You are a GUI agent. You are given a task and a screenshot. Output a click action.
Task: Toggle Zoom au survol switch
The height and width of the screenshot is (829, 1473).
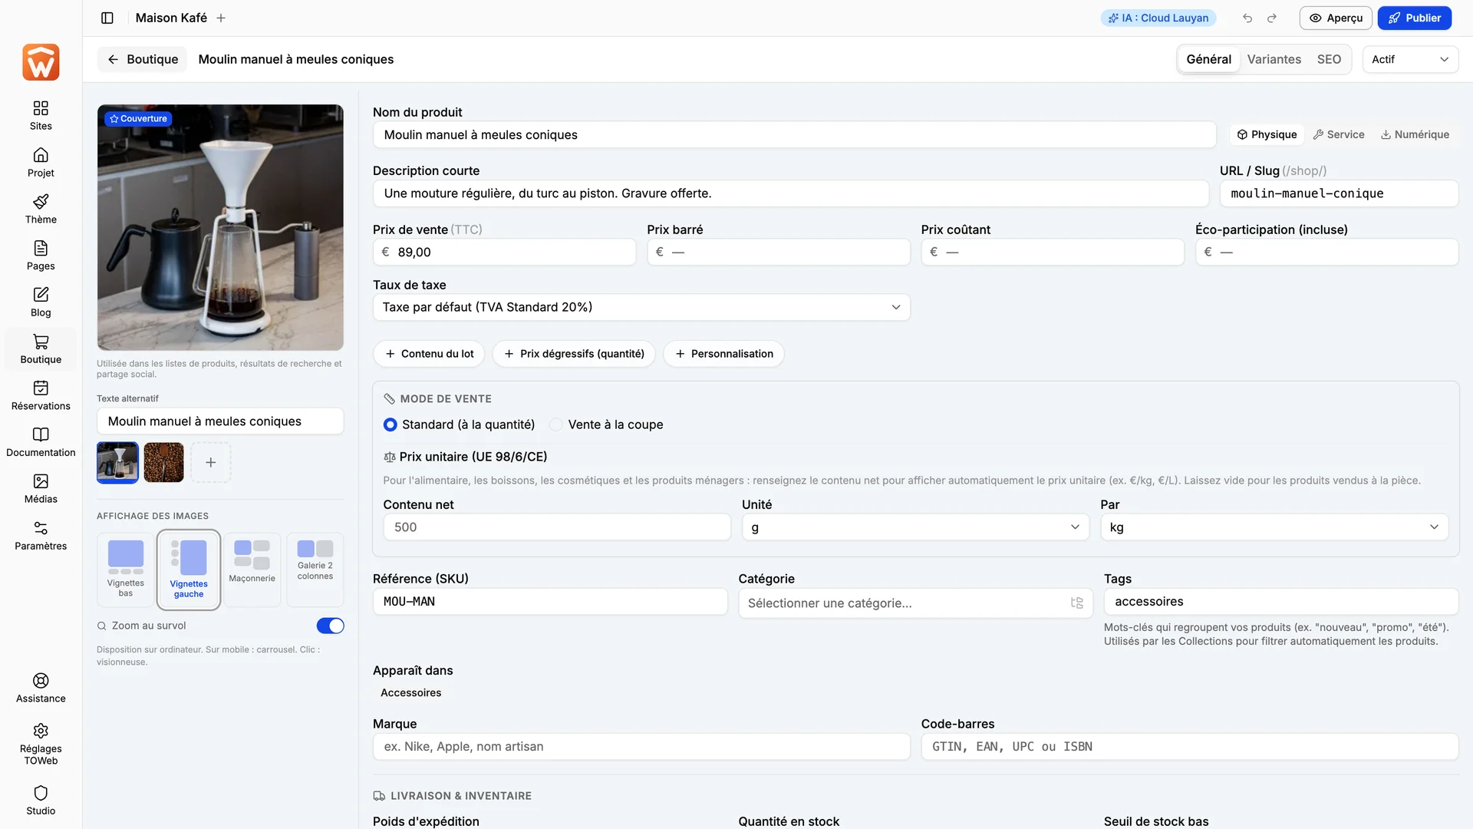[x=331, y=626]
